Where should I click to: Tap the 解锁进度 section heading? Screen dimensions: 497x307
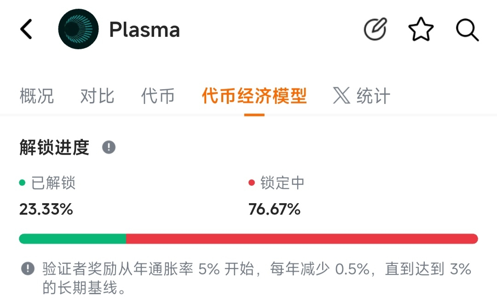(x=54, y=148)
